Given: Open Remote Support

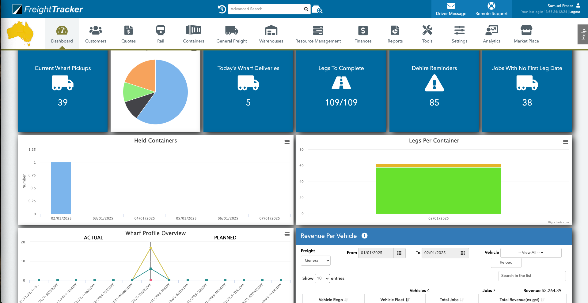Looking at the screenshot, I should pos(491,9).
